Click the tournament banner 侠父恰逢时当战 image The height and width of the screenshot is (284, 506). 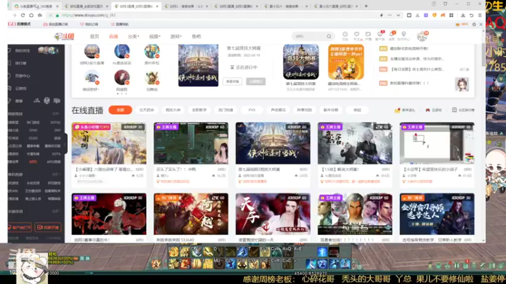pyautogui.click(x=198, y=66)
